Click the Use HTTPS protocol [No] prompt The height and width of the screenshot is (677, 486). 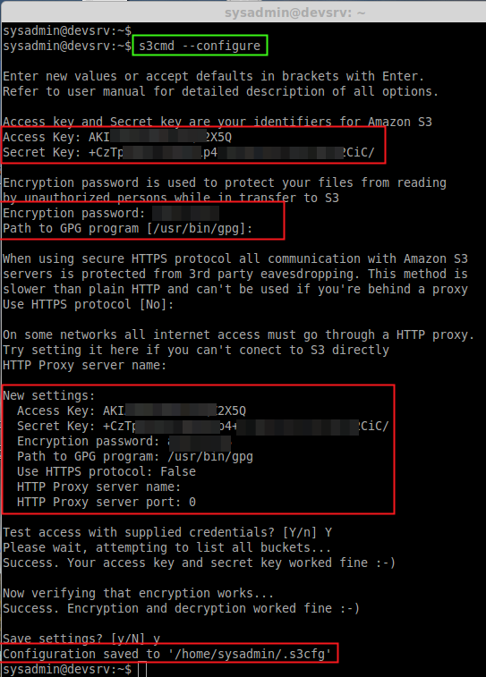click(88, 304)
